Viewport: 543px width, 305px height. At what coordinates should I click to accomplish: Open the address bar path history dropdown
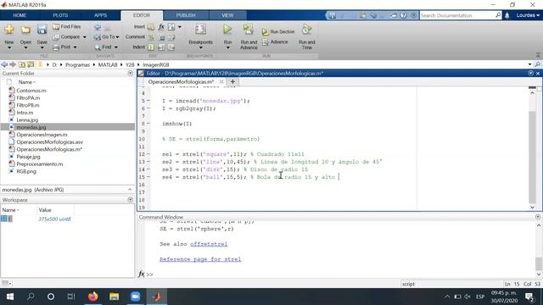pyautogui.click(x=529, y=64)
